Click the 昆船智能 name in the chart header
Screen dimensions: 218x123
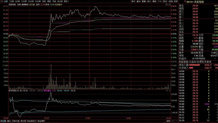(x=12, y=5)
